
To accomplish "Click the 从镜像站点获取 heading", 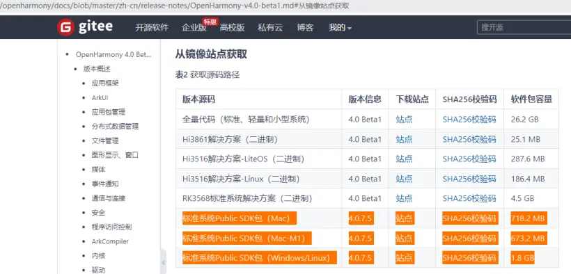I will pos(211,54).
